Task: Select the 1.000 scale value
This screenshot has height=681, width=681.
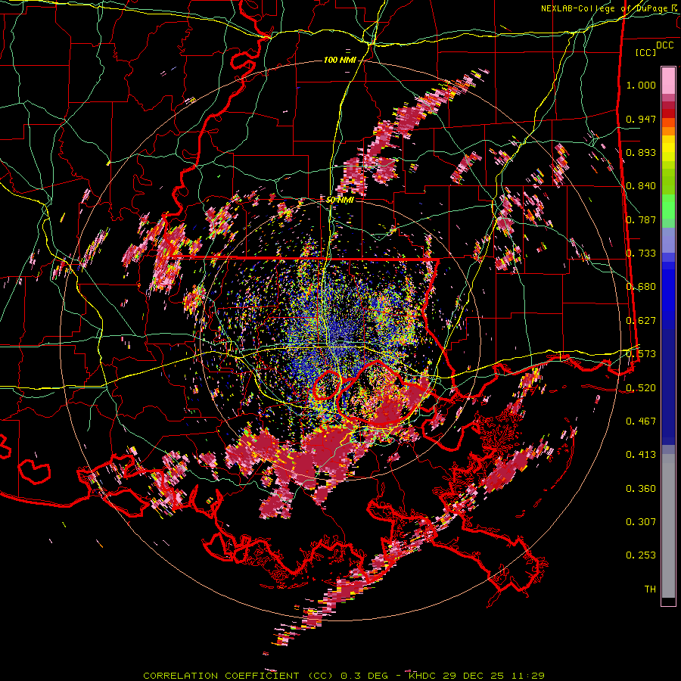Action: 641,85
